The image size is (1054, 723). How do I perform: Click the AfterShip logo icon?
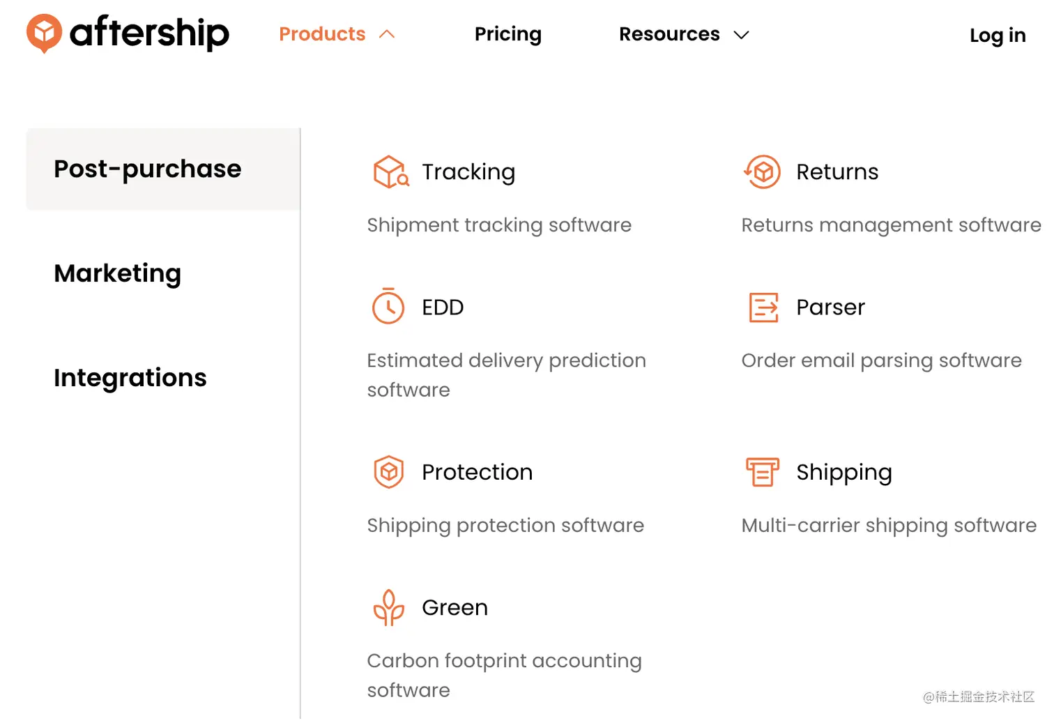(44, 33)
